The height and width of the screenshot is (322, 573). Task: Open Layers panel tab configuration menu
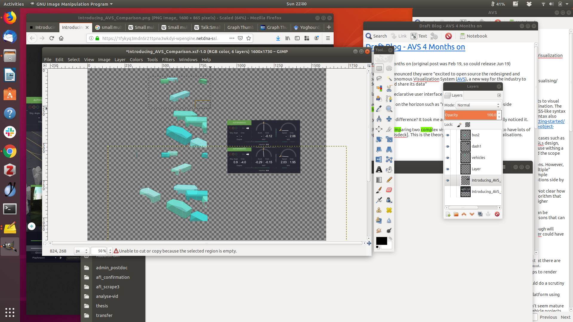pyautogui.click(x=499, y=95)
